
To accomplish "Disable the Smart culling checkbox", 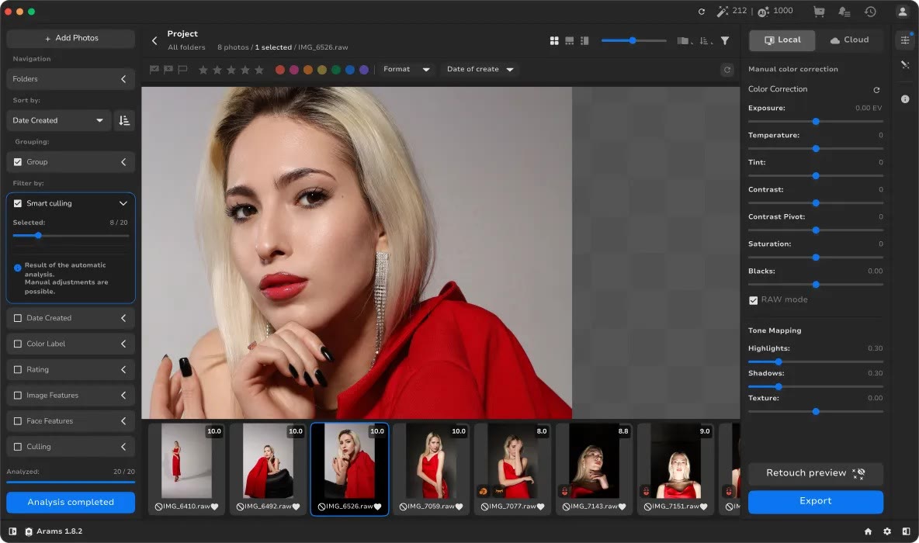I will [x=18, y=203].
